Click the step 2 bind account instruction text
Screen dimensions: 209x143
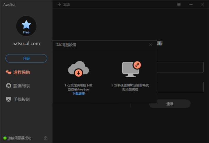click(130, 87)
